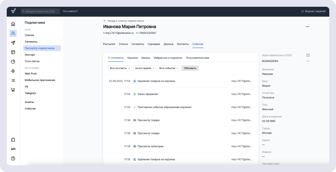Click the lightning bolt automation icon
Image resolution: width=336 pixels, height=172 pixels.
[13, 71]
